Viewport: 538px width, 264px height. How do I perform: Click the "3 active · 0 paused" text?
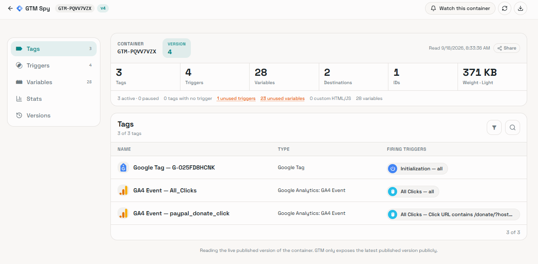coord(138,99)
